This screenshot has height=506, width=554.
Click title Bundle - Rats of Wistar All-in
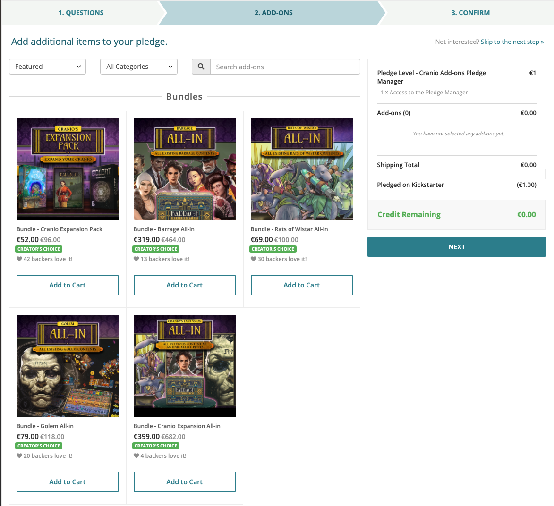[290, 229]
